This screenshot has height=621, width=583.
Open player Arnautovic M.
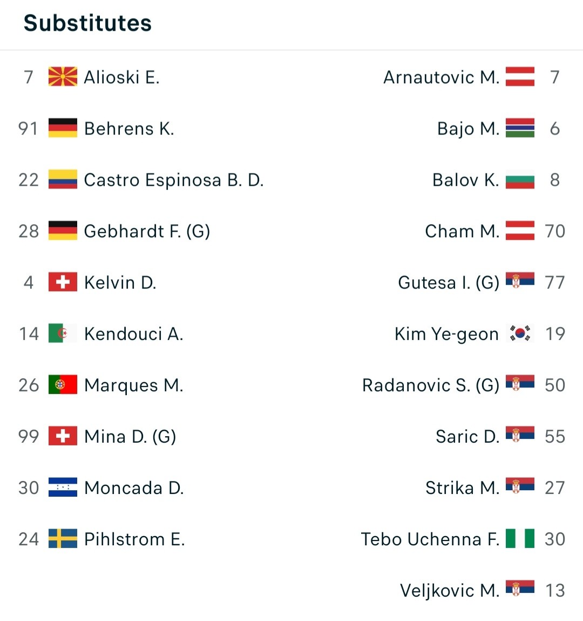(x=442, y=77)
